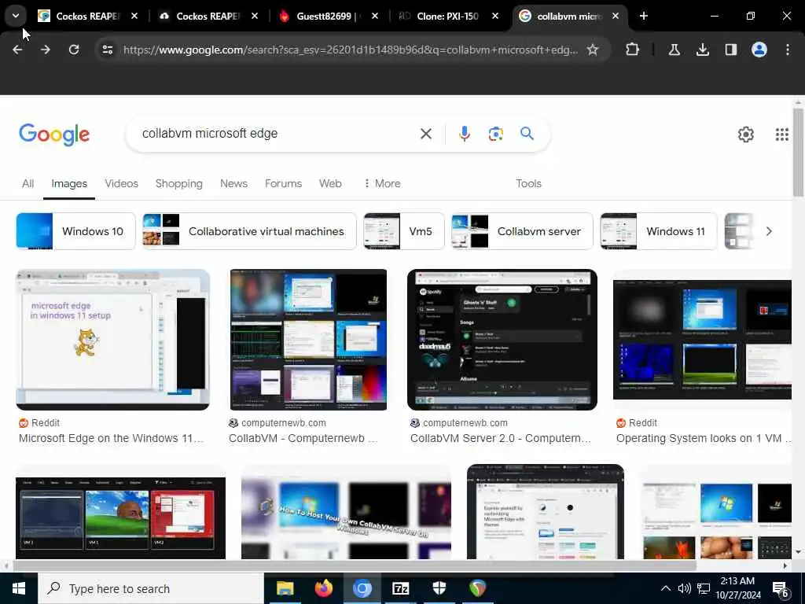Screen dimensions: 805x604
Task: Start voice search with the microphone
Action: [x=464, y=134]
